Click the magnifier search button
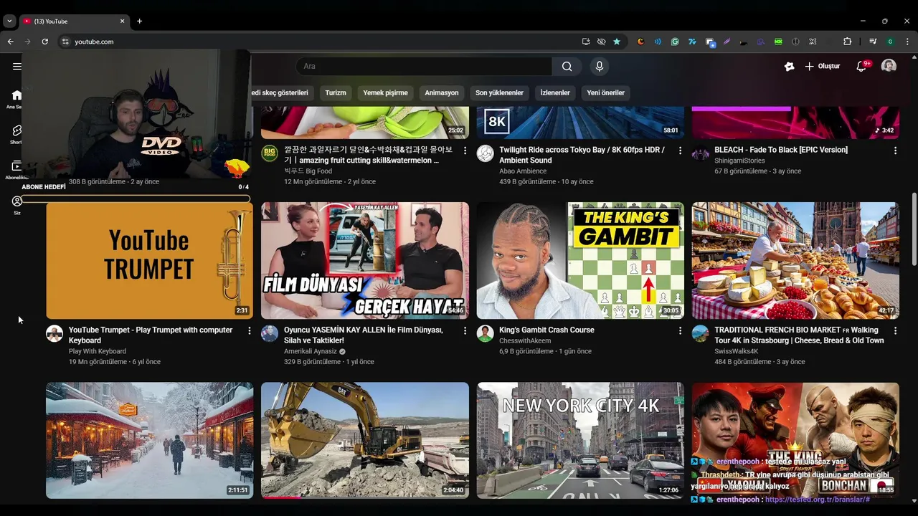918x516 pixels. pyautogui.click(x=567, y=66)
